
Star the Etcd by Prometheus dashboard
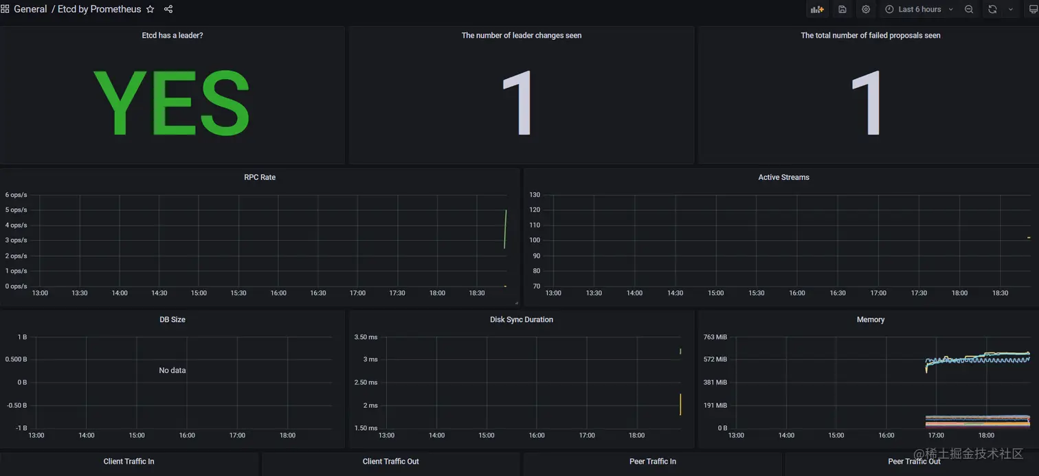(150, 10)
